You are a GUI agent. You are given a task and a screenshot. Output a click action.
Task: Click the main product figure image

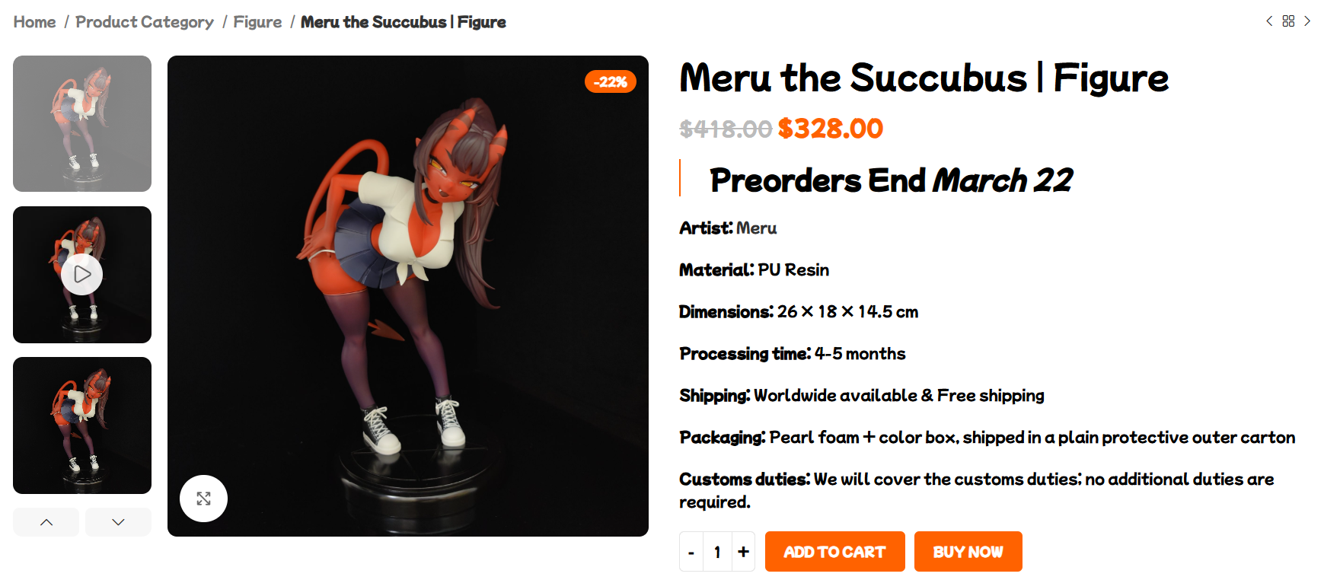tap(408, 296)
